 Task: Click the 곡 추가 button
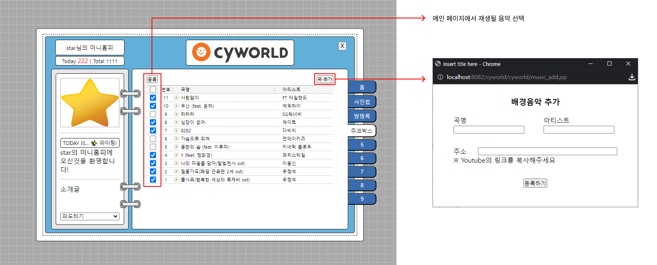pos(325,79)
